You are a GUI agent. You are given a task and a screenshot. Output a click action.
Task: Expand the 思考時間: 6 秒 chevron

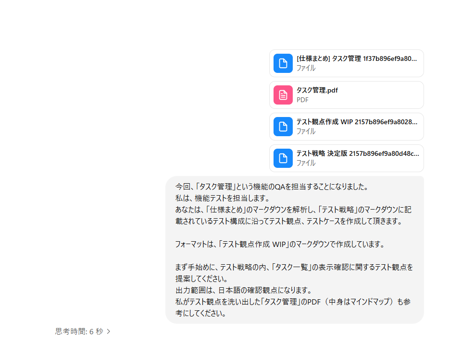pyautogui.click(x=109, y=331)
